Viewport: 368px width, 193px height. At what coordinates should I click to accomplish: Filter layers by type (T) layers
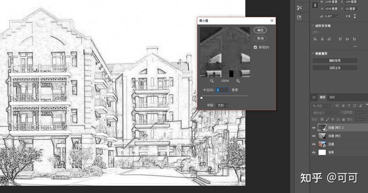tap(349, 106)
